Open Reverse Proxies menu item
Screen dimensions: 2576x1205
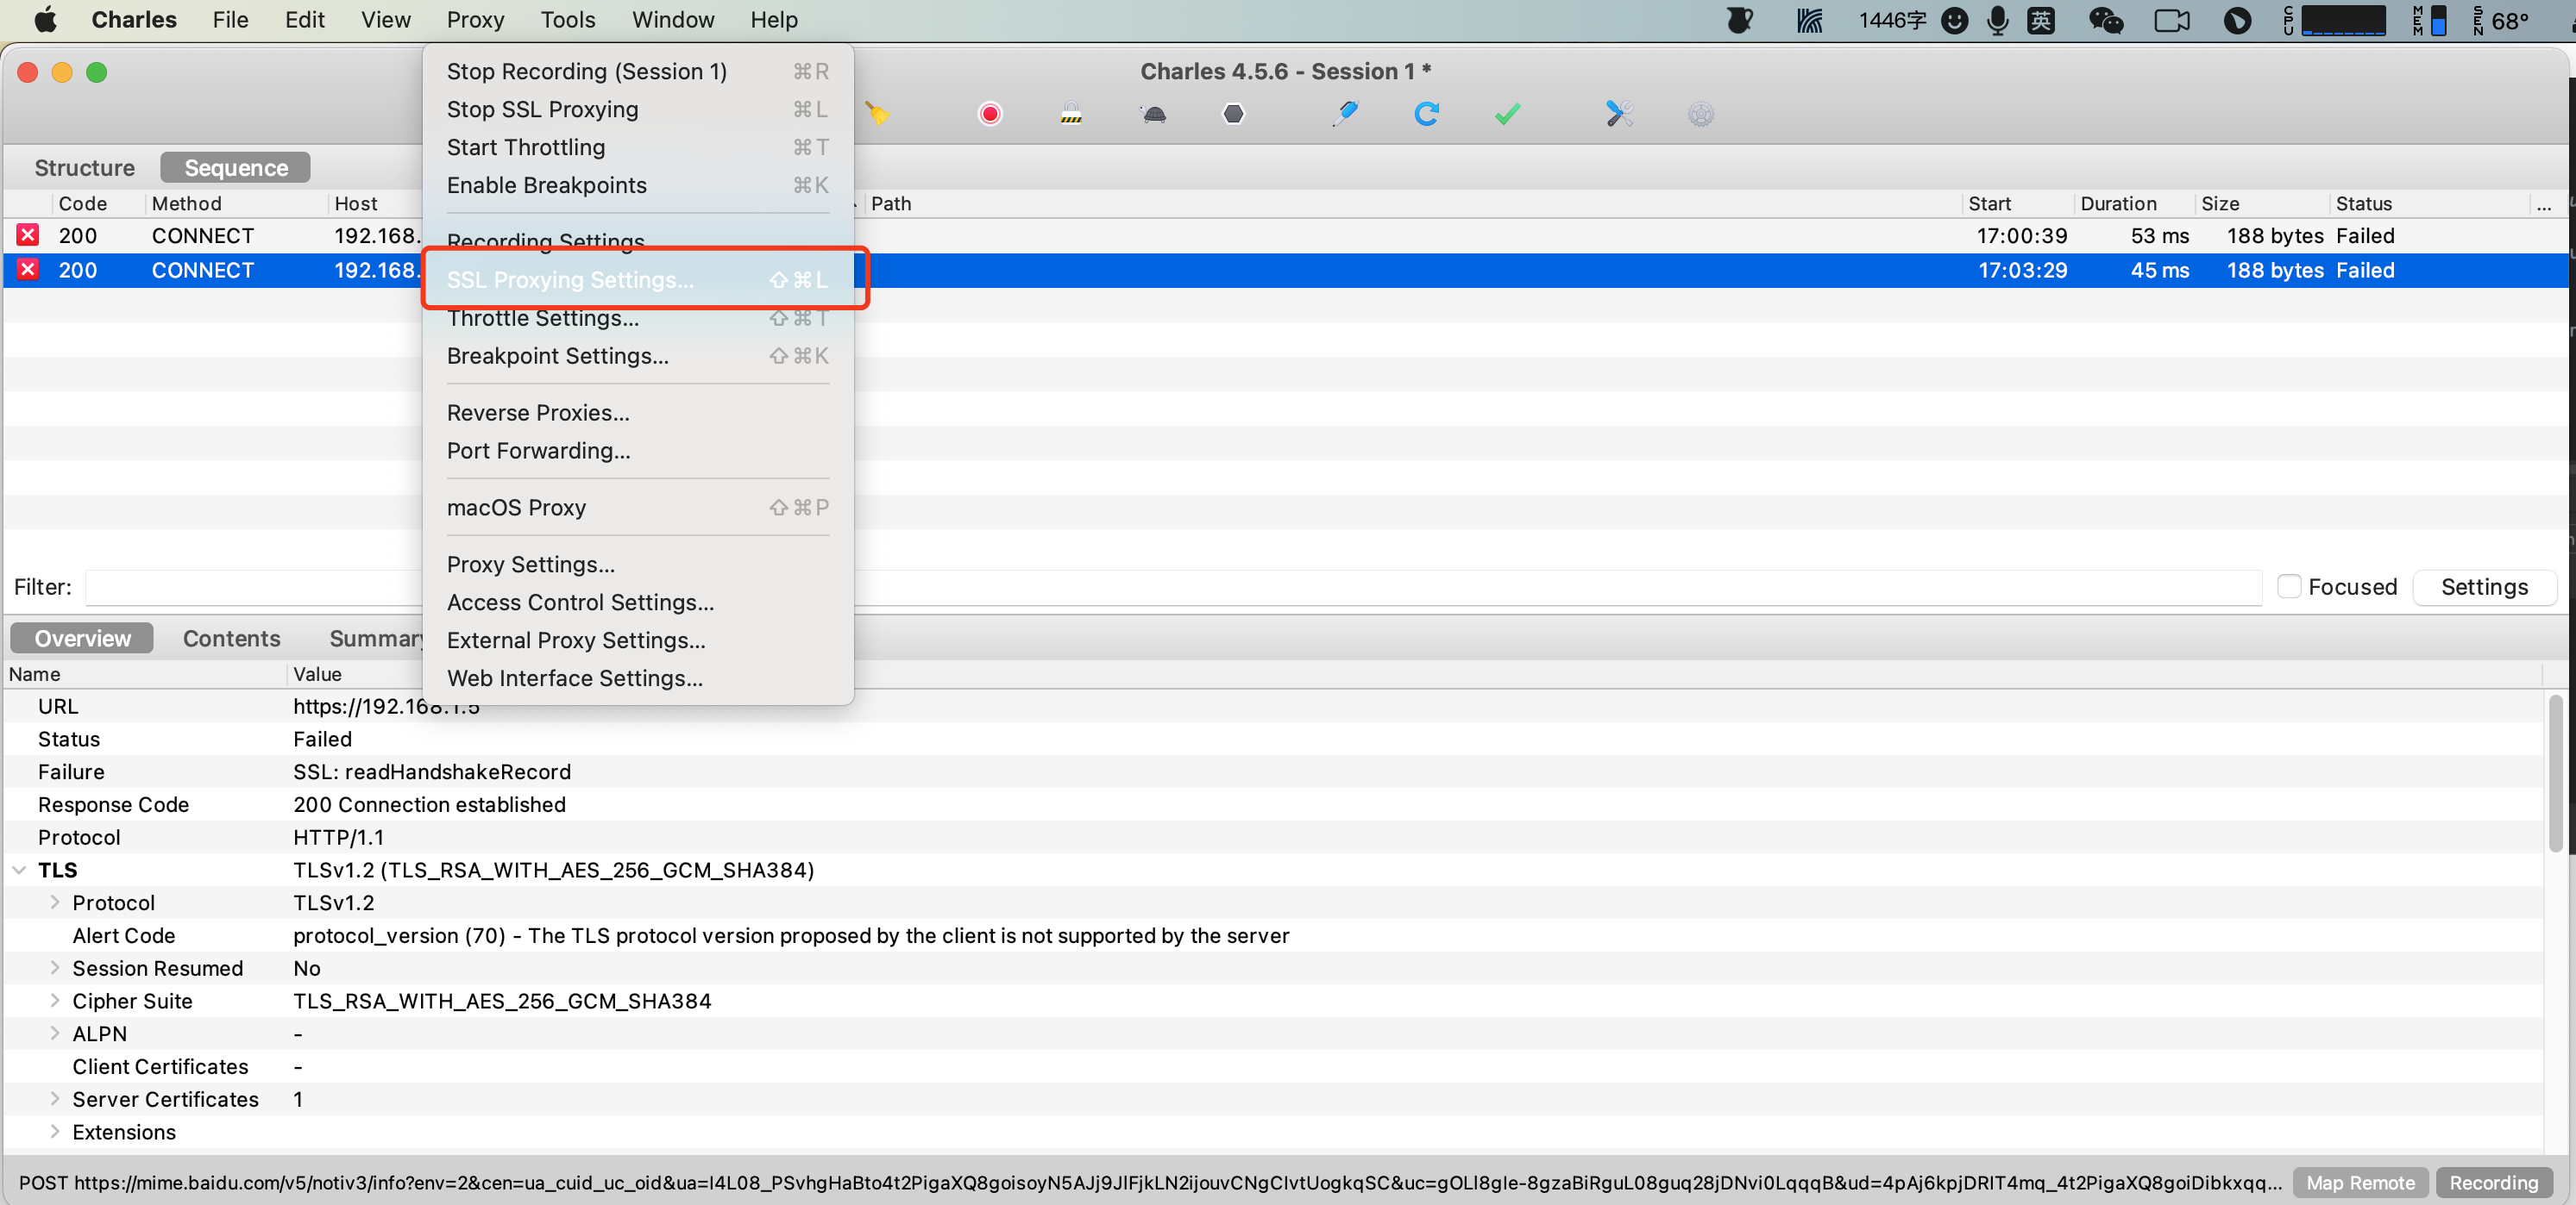[638, 414]
